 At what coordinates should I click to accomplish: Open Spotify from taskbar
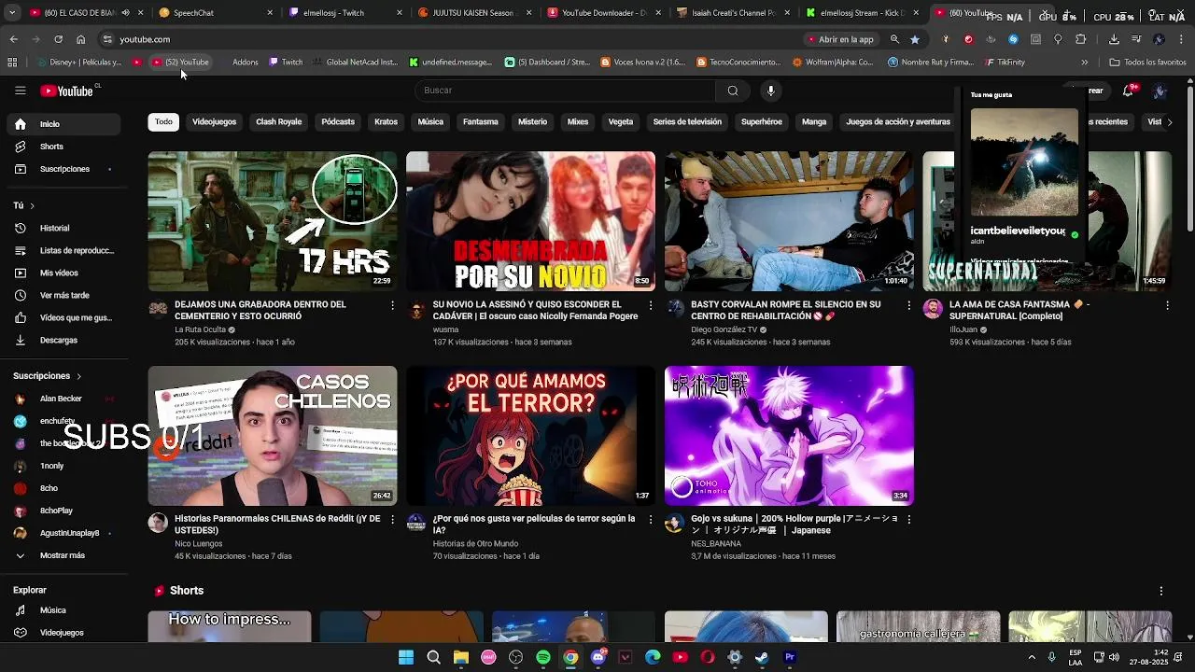click(543, 657)
